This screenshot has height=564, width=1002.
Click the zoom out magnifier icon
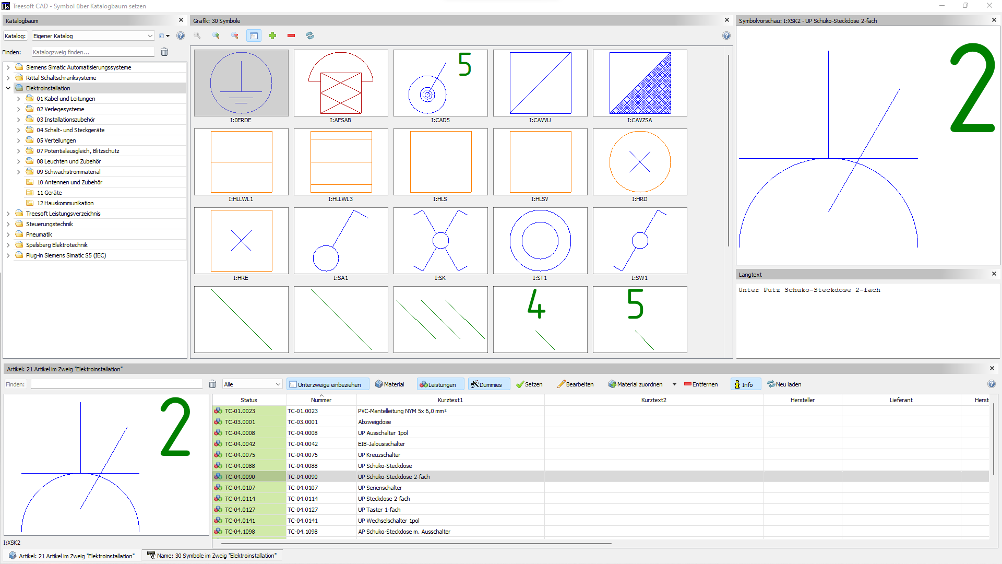click(x=235, y=36)
